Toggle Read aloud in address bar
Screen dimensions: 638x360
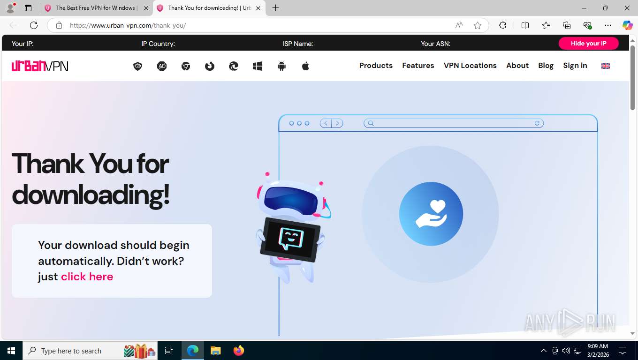click(459, 25)
